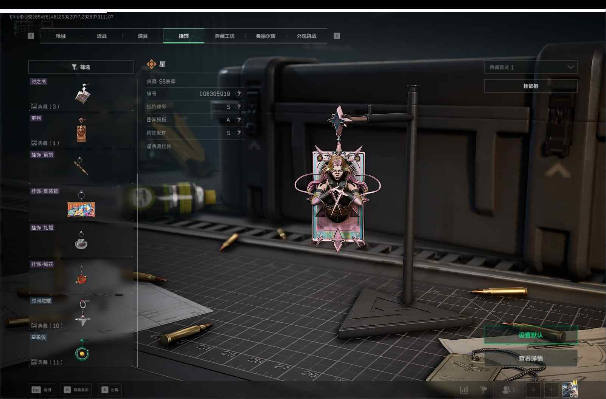
Task: Open the 挂饰柜 charm cabinet
Action: tap(531, 86)
